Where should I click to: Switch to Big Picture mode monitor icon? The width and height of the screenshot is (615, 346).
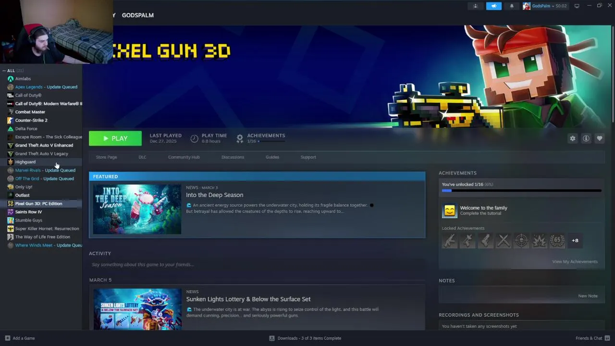point(577,6)
